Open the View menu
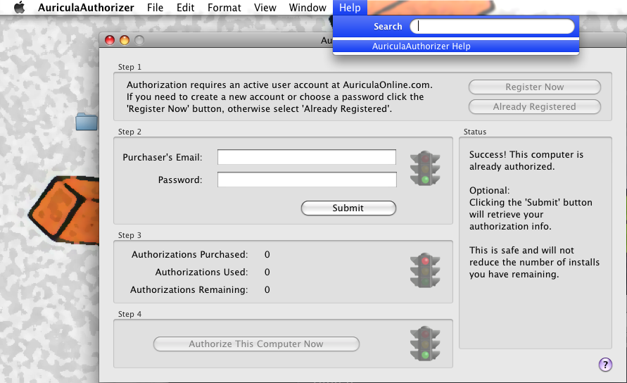627x383 pixels. point(265,8)
